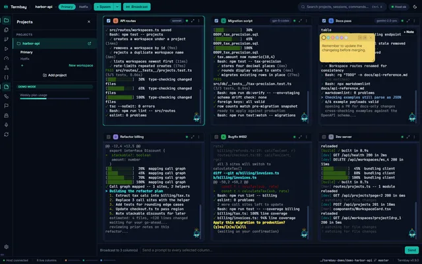Viewport: 422px width, 264px height.
Task: Toggle dark mode moon icon
Action: pyautogui.click(x=415, y=7)
